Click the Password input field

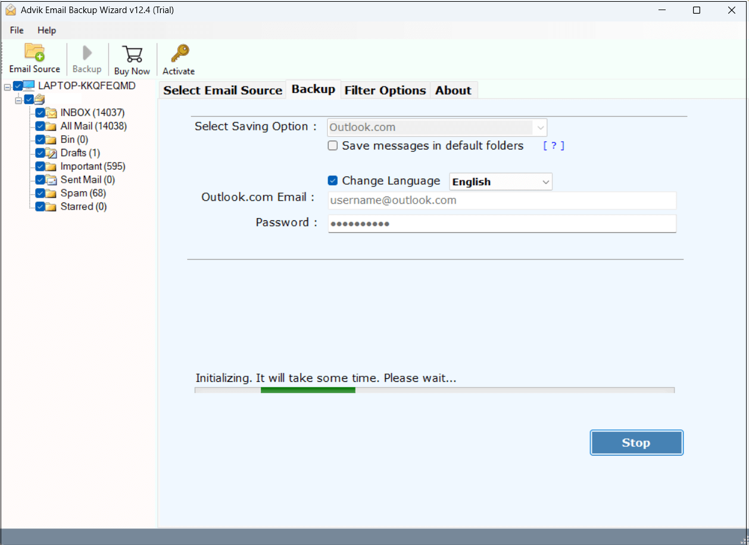[502, 223]
